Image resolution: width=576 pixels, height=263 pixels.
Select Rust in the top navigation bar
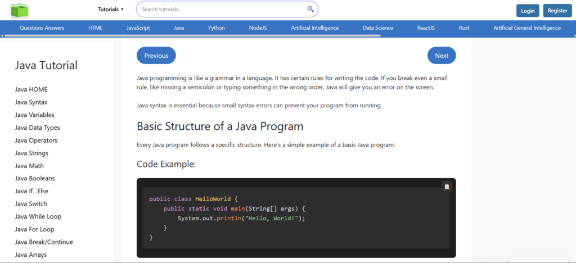464,28
